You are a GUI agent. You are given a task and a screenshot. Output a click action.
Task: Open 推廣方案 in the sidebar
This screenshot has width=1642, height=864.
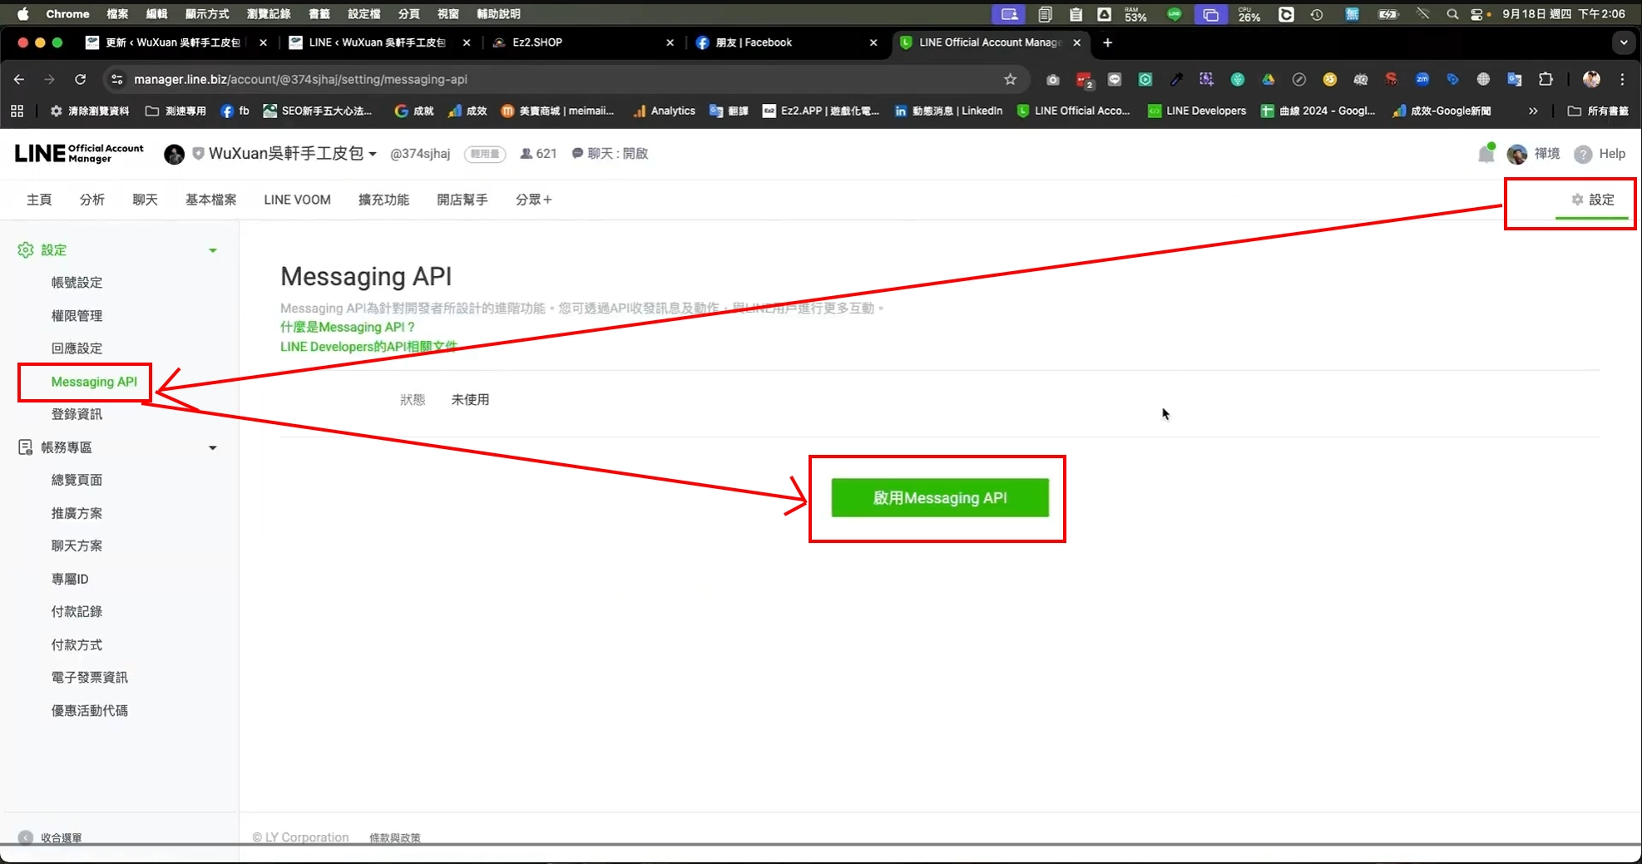(x=77, y=513)
